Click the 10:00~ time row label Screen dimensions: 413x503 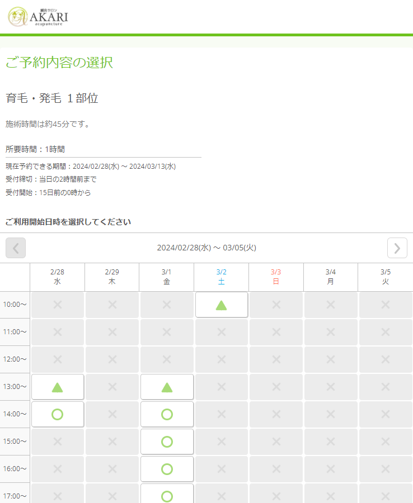(15, 305)
